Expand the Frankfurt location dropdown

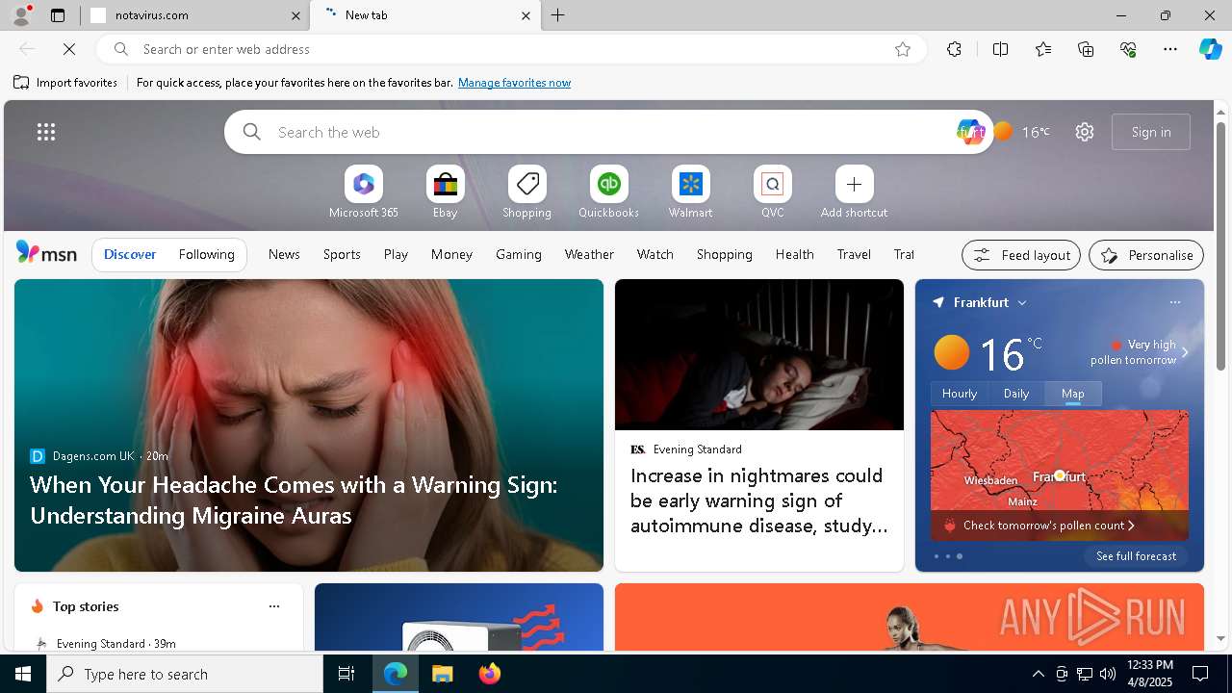point(1022,302)
